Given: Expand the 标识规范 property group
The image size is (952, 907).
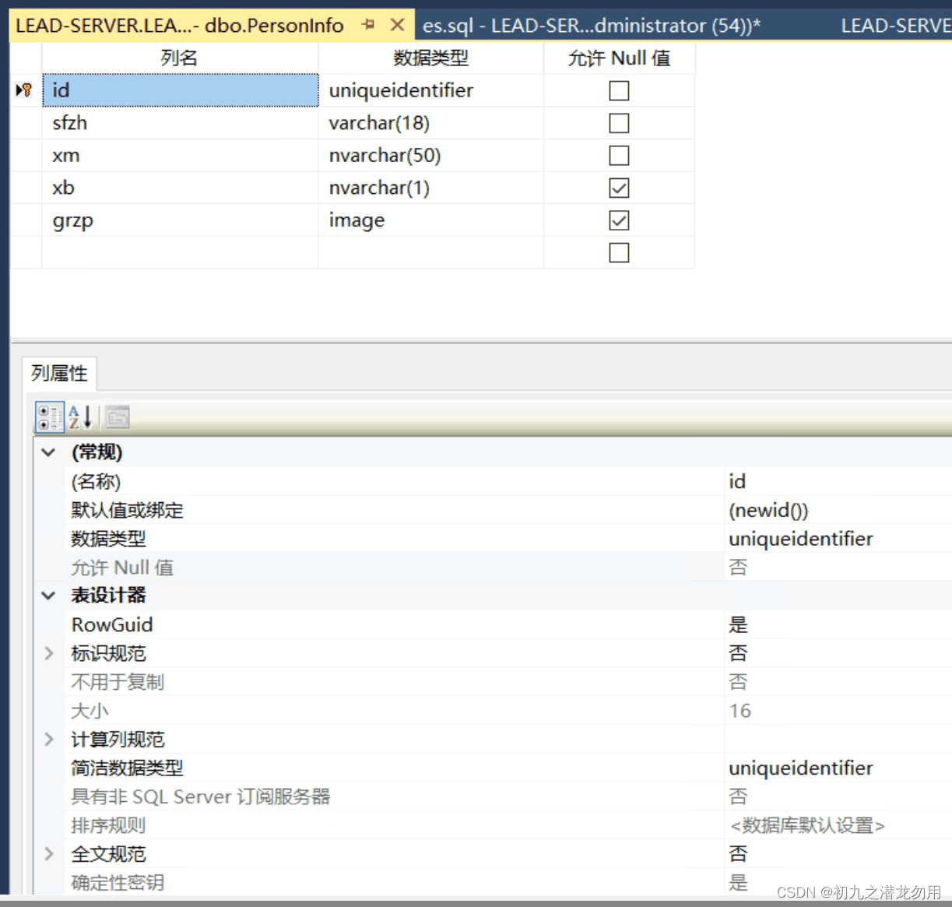Looking at the screenshot, I should coord(48,653).
